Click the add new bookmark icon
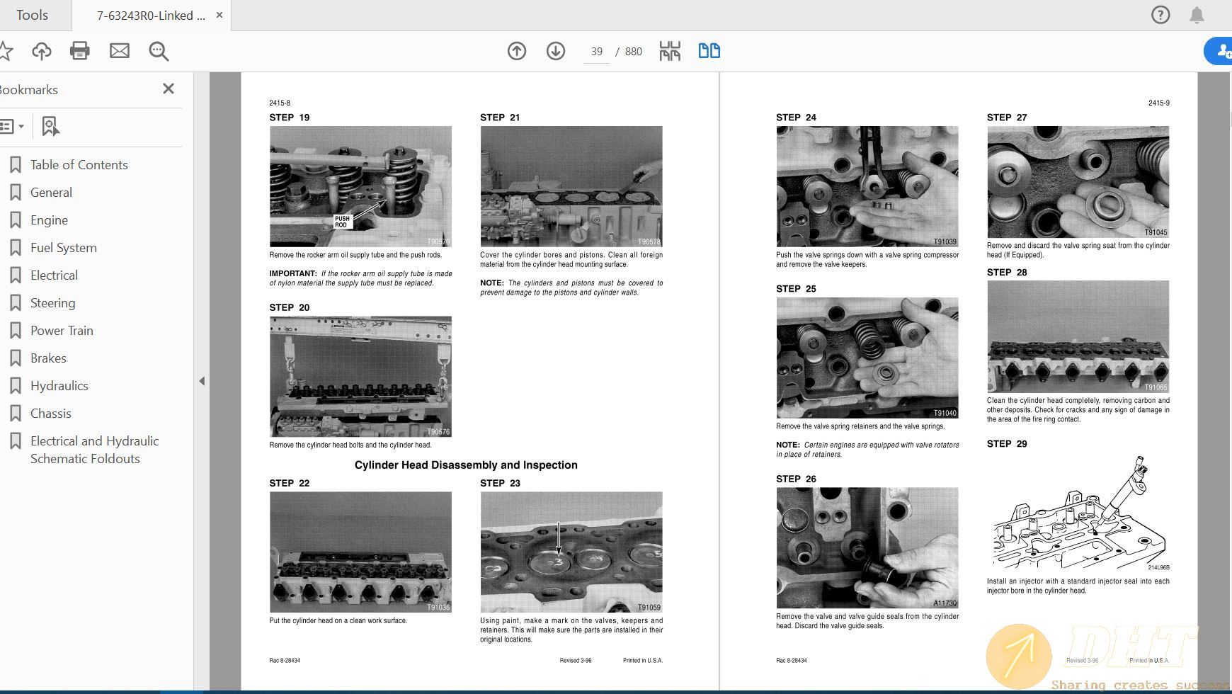This screenshot has height=694, width=1232. tap(50, 127)
